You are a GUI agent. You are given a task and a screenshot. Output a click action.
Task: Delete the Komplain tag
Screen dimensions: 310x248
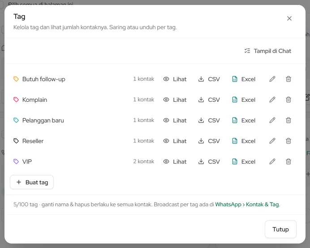coord(288,100)
